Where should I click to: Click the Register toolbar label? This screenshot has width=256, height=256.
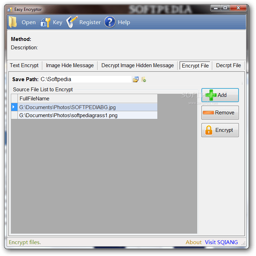tap(90, 22)
